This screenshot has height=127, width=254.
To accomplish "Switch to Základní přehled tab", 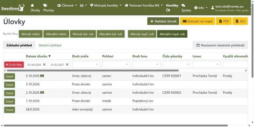I will coord(19,45).
